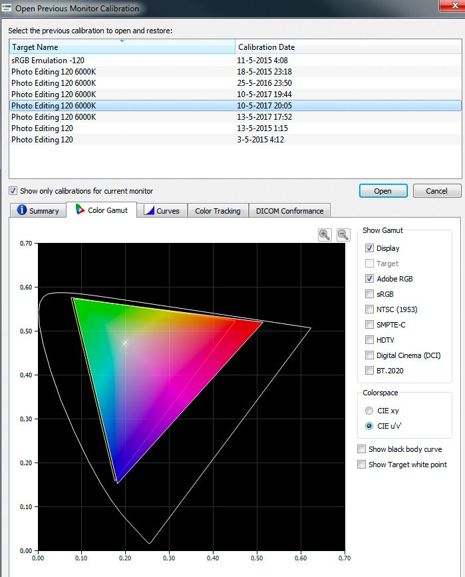
Task: Enable the sRGB gamut checkbox
Action: coord(369,294)
